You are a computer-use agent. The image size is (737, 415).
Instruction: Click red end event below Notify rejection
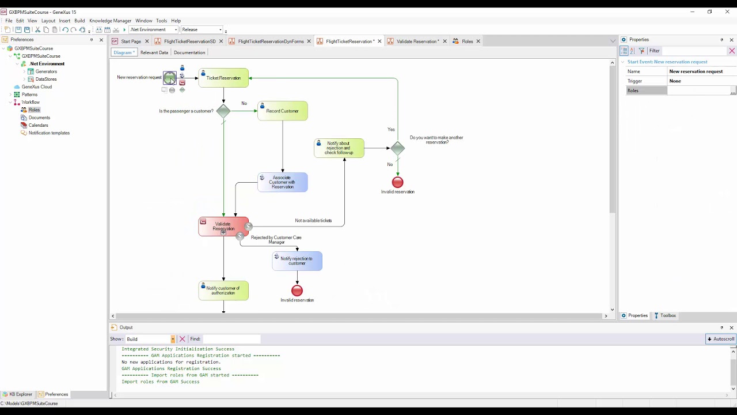pos(297,291)
